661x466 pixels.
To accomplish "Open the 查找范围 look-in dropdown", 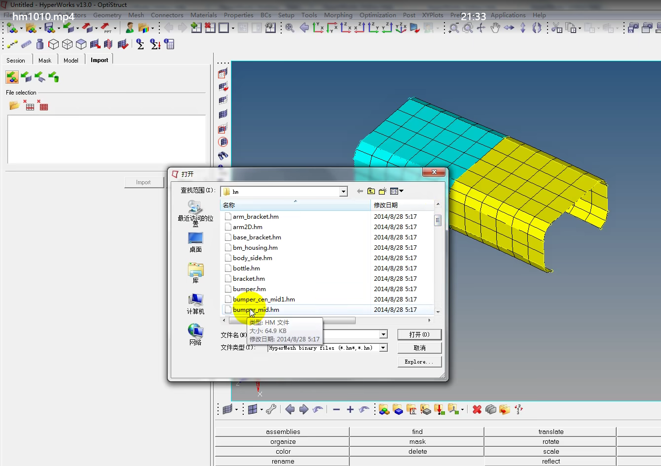I will tap(343, 192).
